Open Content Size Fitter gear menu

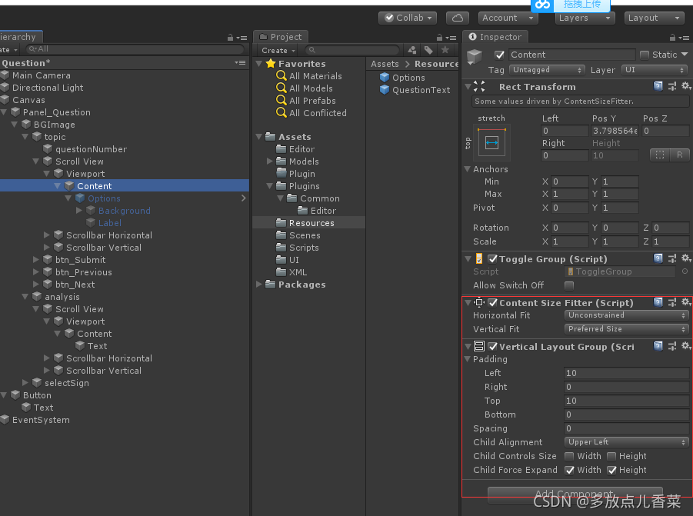coord(686,302)
